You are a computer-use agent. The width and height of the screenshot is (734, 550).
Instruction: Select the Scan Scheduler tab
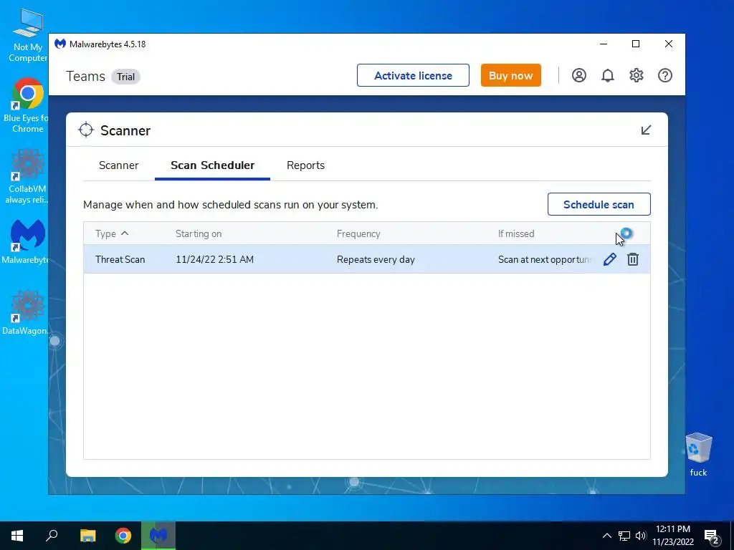click(x=212, y=165)
